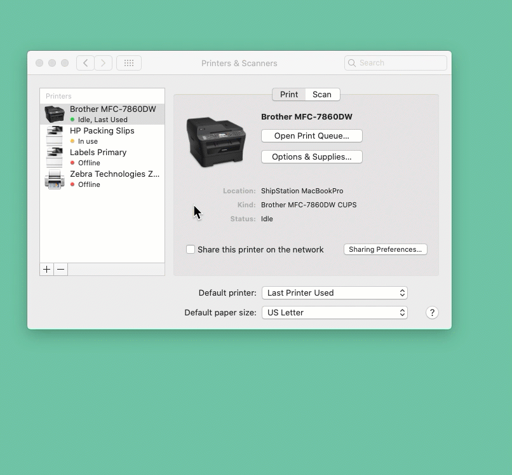512x475 pixels.
Task: Enable Share this printer on the network
Action: 191,249
